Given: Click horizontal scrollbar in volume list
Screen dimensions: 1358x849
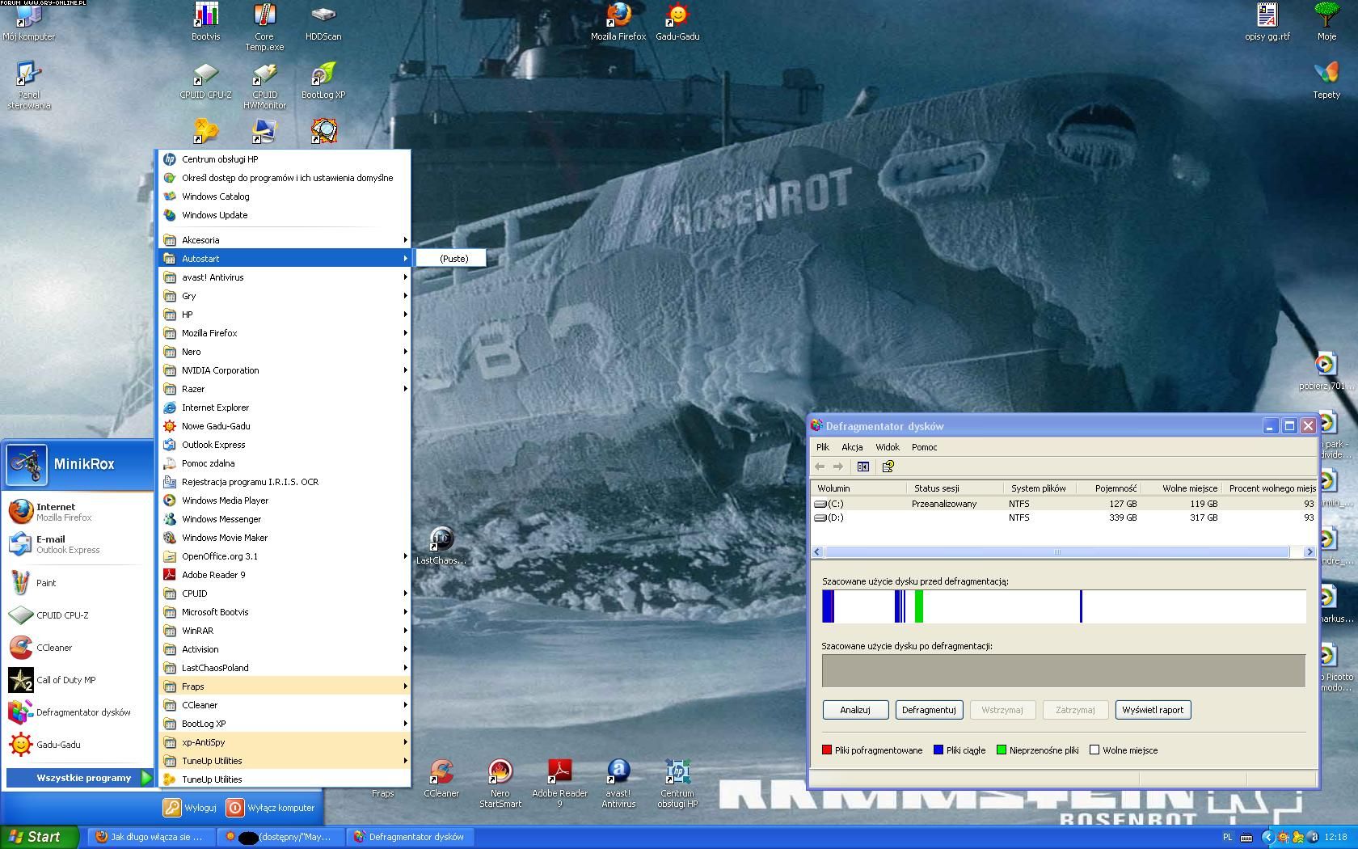Looking at the screenshot, I should click(1056, 552).
